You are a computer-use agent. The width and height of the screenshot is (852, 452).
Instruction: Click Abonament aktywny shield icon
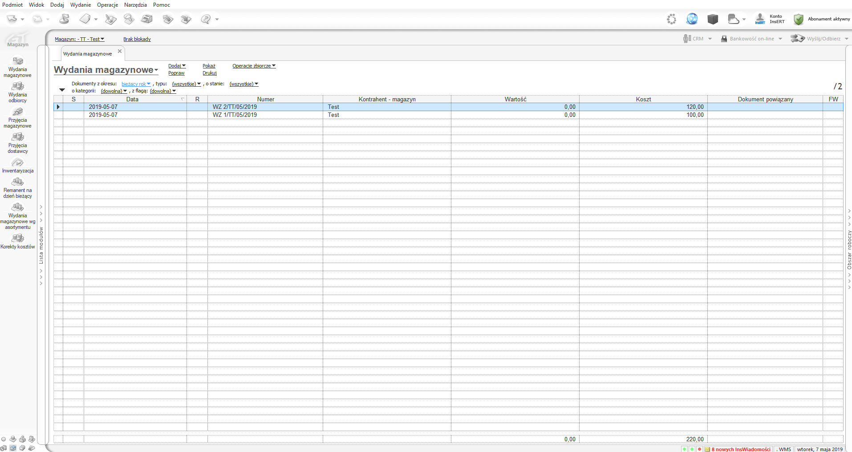tap(799, 19)
